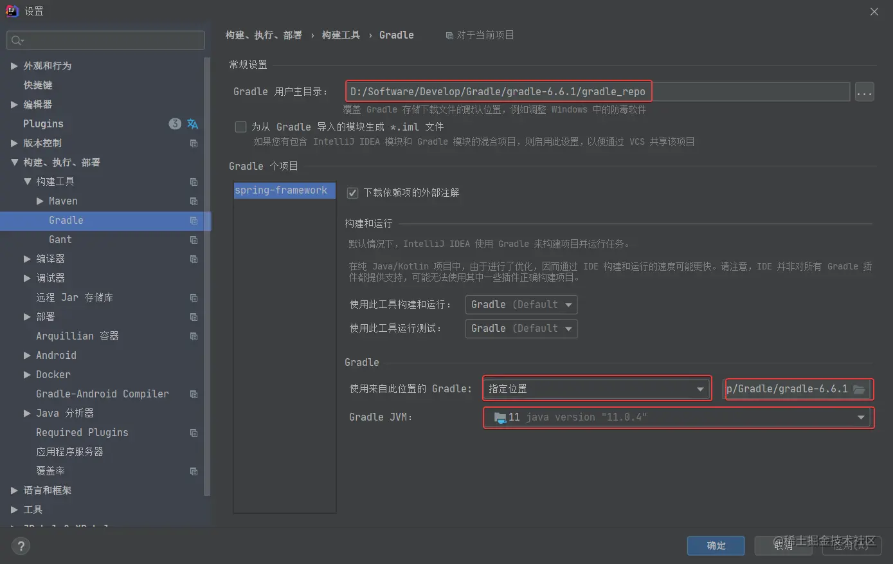Screen dimensions: 893x564
Task: Click the 确定 button
Action: 716,545
